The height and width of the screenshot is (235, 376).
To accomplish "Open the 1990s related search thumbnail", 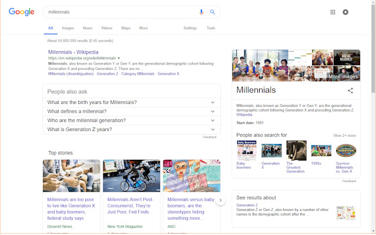I will pos(321,150).
